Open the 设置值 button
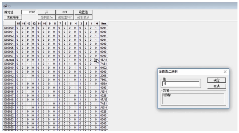The image size is (239, 133). pyautogui.click(x=83, y=12)
